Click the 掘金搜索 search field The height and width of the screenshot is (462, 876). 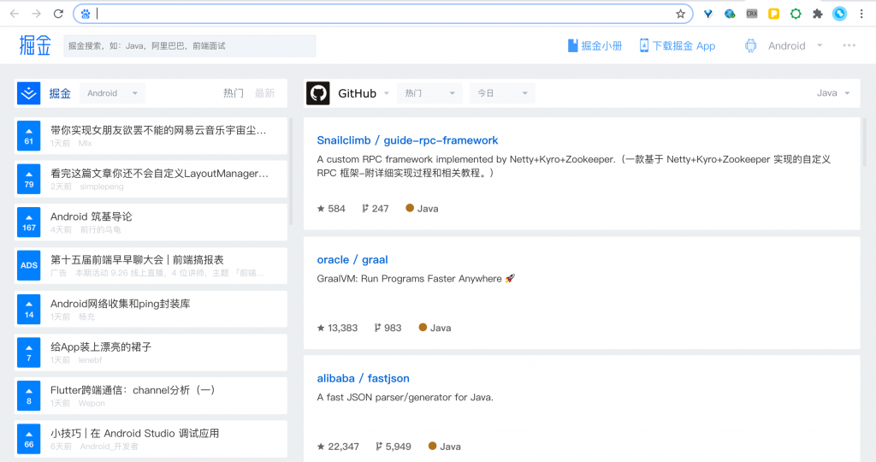click(x=189, y=46)
